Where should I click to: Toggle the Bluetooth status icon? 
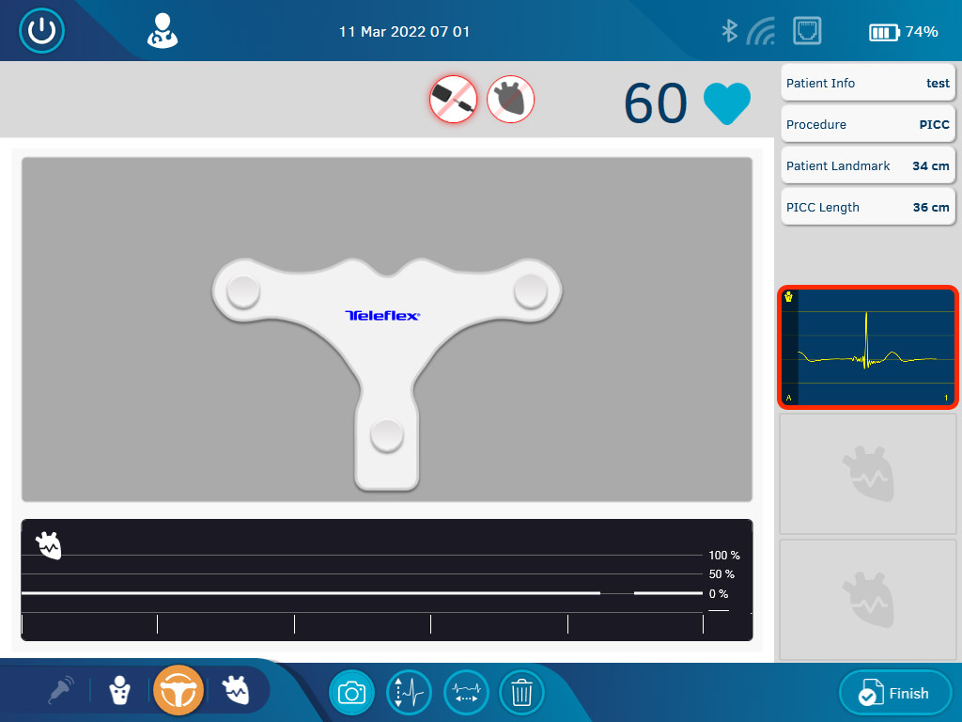729,31
